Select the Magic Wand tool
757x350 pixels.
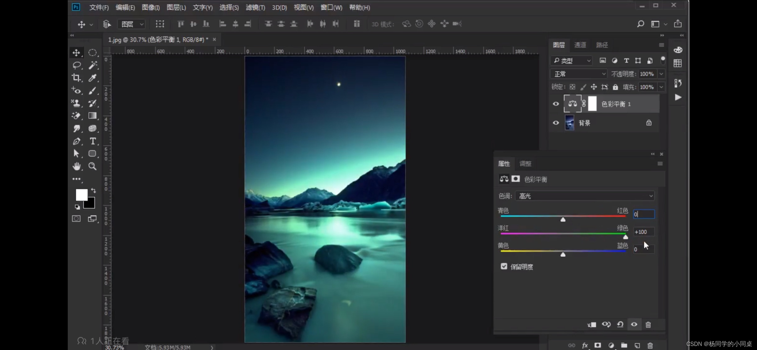[93, 65]
